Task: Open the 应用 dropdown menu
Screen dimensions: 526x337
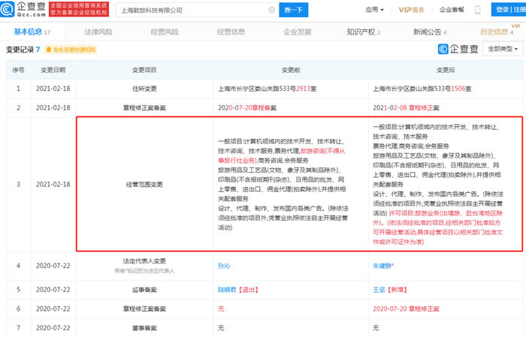Action: click(374, 10)
